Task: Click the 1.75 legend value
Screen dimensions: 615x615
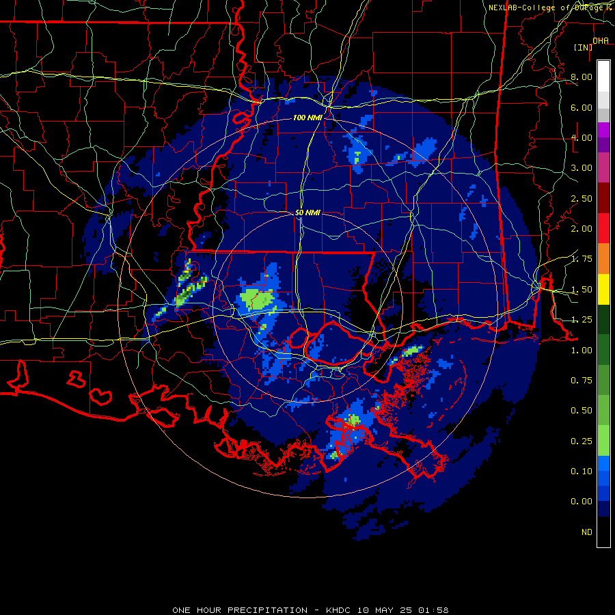Action: 582,259
